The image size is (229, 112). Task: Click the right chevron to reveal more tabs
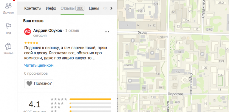pos(112,8)
